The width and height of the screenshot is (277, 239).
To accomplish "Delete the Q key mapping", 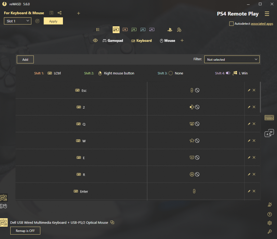I will coord(254,124).
